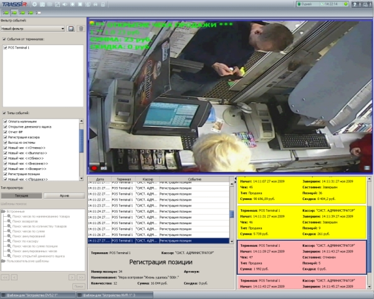This screenshot has height=299, width=374.
Task: Click the last icon in the top toolbar
Action: pos(103,4)
